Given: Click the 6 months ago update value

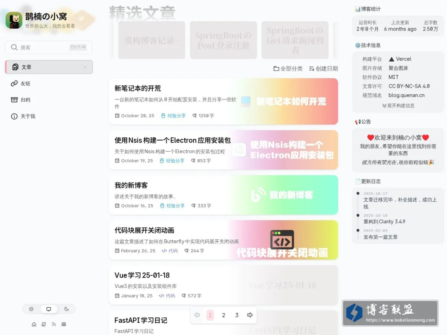Looking at the screenshot, I should pos(400,29).
